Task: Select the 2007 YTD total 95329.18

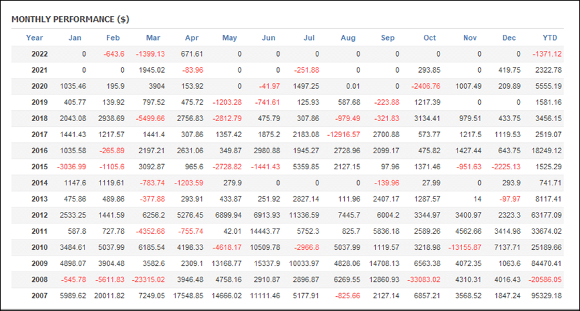Action: click(x=546, y=296)
